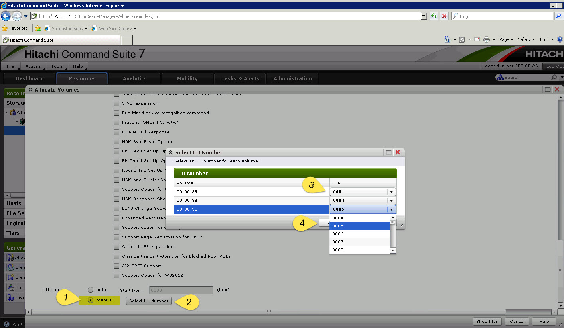The height and width of the screenshot is (328, 564).
Task: Enable the Queue Full Response option
Action: [116, 132]
